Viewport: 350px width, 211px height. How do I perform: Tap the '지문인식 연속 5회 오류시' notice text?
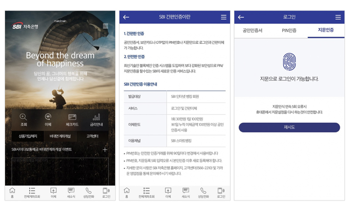[x=289, y=107]
